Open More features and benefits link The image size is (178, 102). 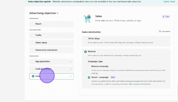[140, 84]
